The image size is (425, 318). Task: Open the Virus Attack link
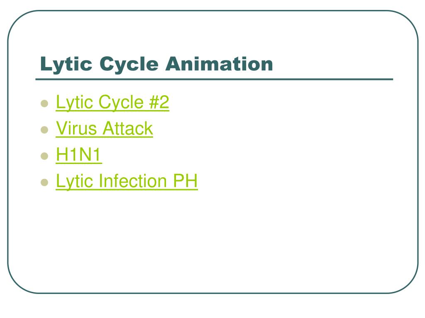pos(104,128)
